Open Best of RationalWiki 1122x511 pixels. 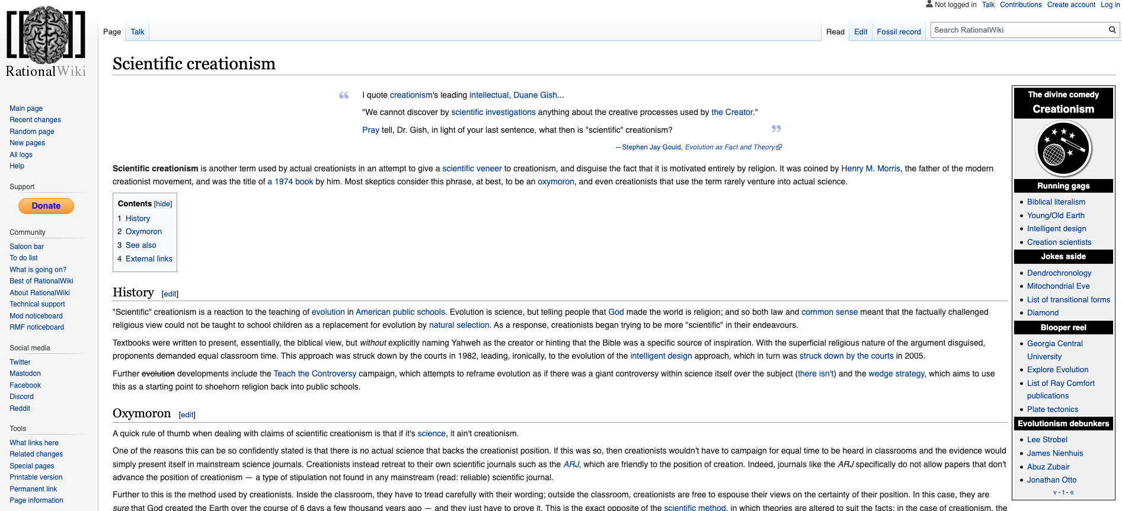[x=41, y=281]
